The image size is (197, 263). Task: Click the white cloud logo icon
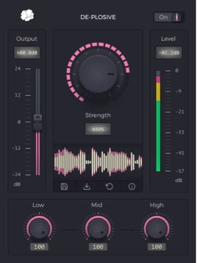(27, 15)
